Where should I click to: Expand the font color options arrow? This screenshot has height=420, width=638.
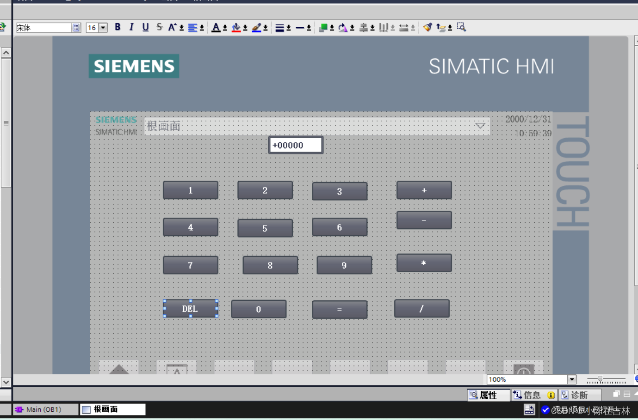(225, 28)
